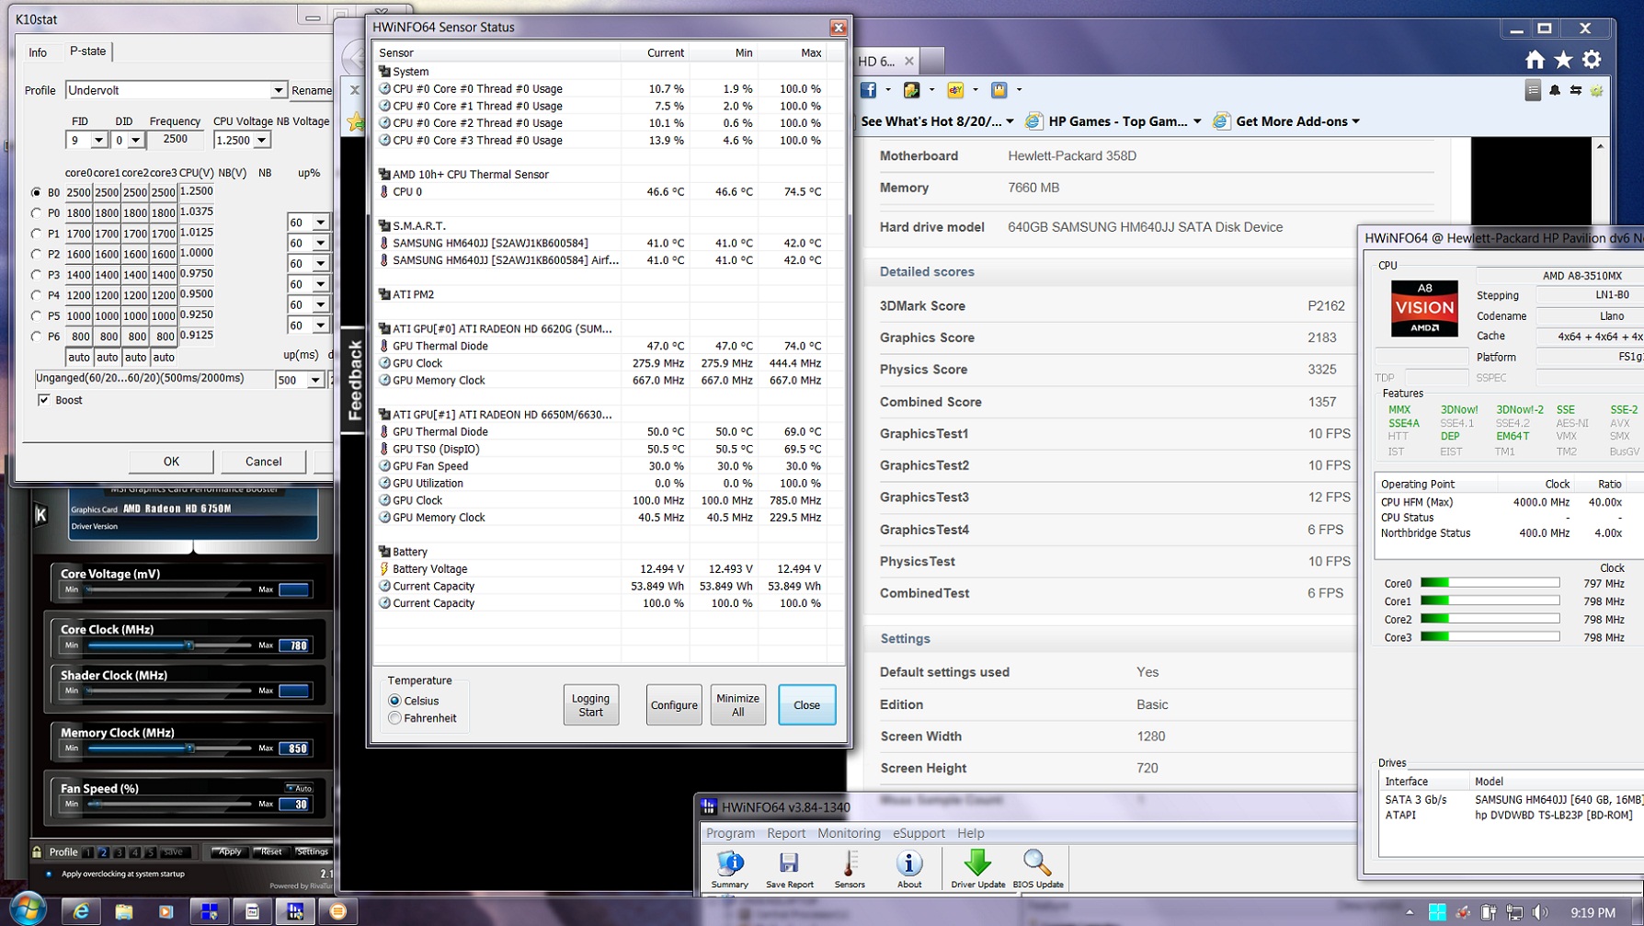Open Internet Explorer from the taskbar

click(81, 911)
